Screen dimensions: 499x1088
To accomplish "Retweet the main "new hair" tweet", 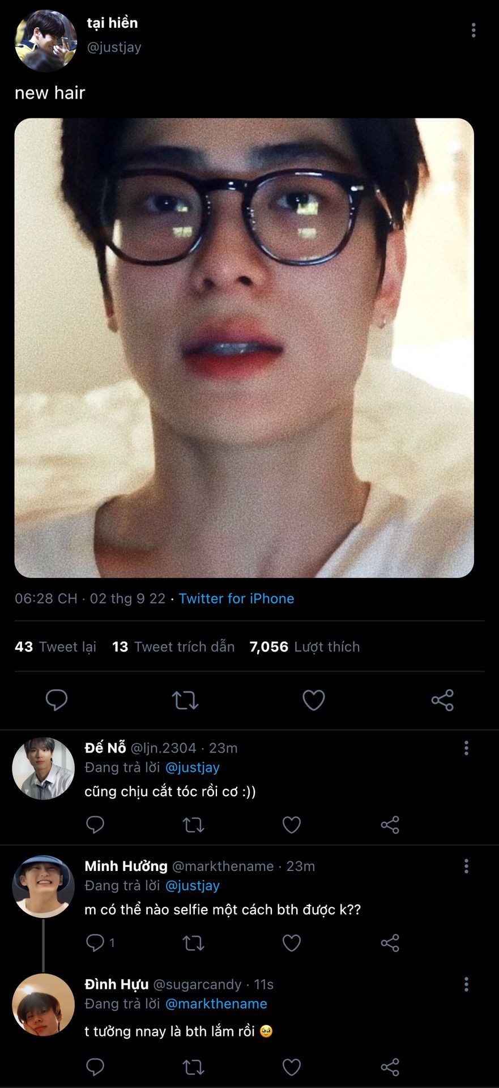I will point(185,700).
